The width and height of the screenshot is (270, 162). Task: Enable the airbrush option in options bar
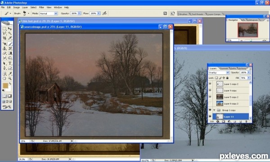pyautogui.click(x=104, y=13)
